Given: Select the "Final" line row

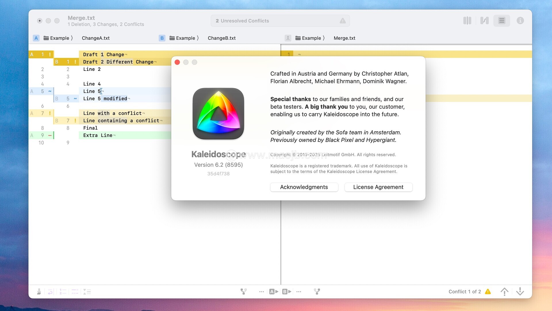Looking at the screenshot, I should click(90, 128).
